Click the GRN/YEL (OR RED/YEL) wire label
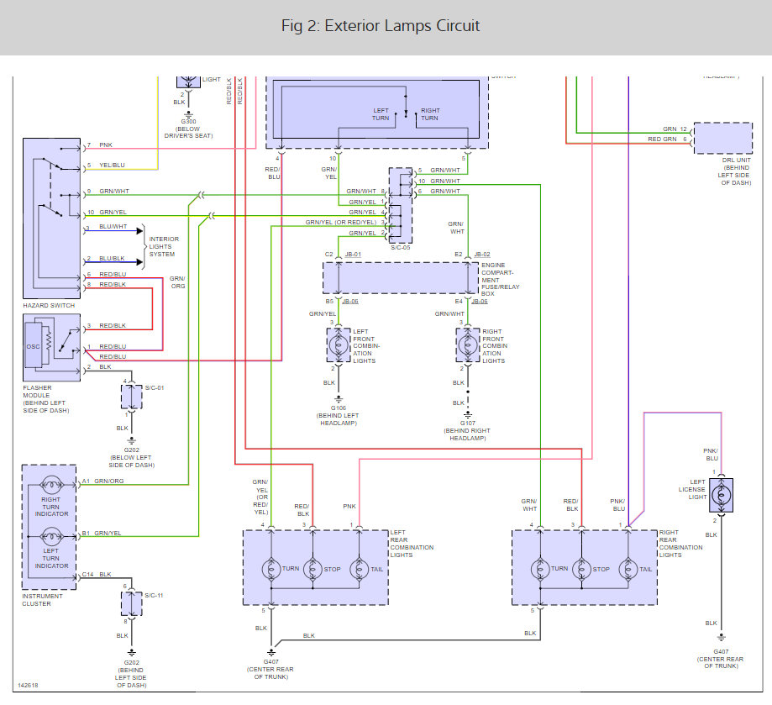The height and width of the screenshot is (705, 772). (x=341, y=222)
